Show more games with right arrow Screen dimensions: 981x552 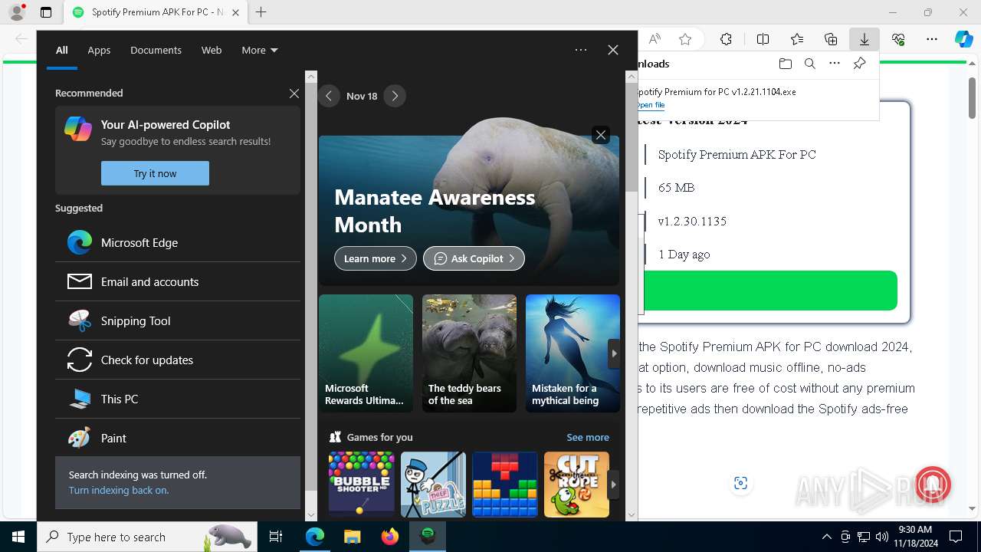tap(614, 484)
